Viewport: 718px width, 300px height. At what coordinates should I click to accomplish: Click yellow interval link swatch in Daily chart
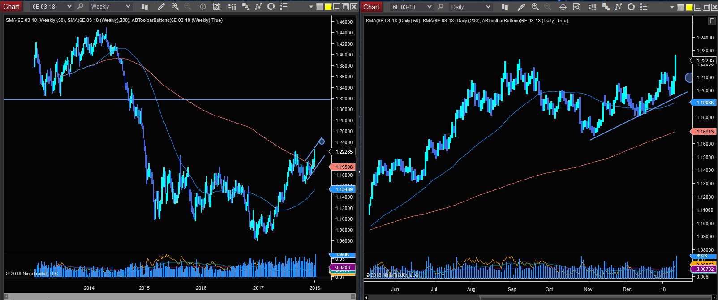(689, 7)
